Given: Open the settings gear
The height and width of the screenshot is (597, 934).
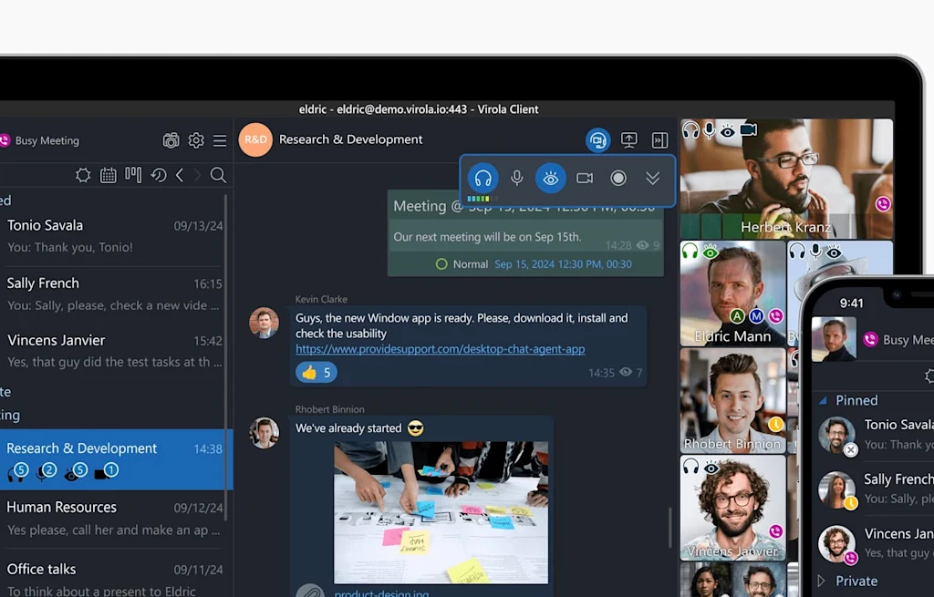Looking at the screenshot, I should [x=196, y=140].
